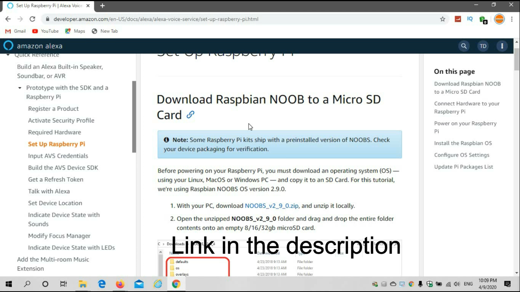
Task: Launch Firefox from the taskbar
Action: [120, 284]
